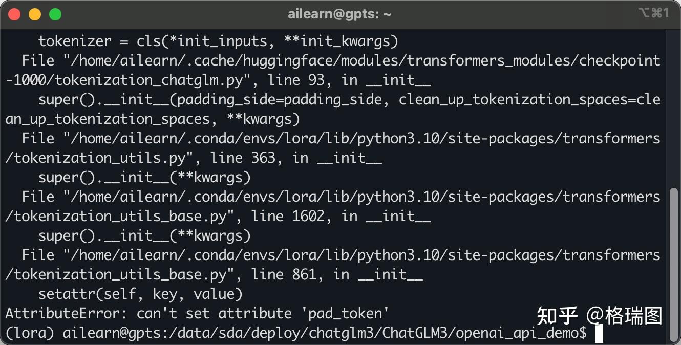Click the ⌥⌘1 shortcut indicator in title bar
681x345 pixels.
(653, 13)
